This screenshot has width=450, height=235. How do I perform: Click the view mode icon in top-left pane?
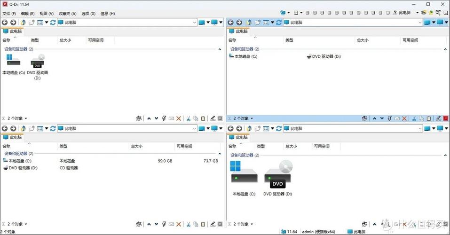click(x=40, y=23)
